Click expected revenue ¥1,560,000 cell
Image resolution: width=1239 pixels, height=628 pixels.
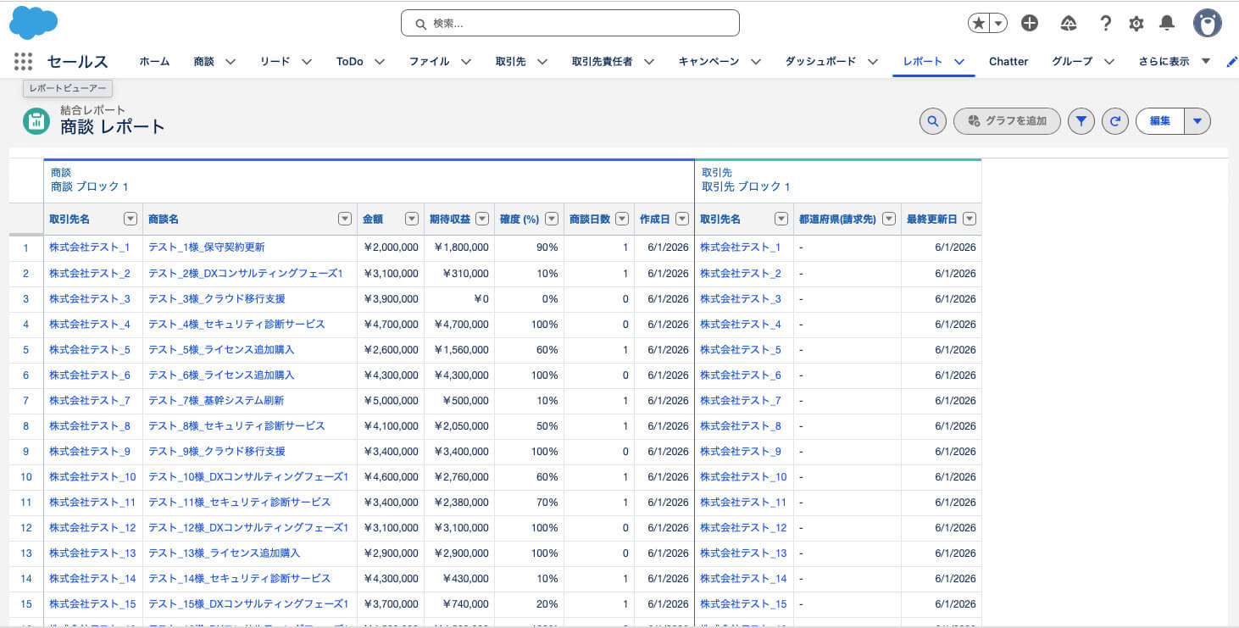(x=461, y=349)
